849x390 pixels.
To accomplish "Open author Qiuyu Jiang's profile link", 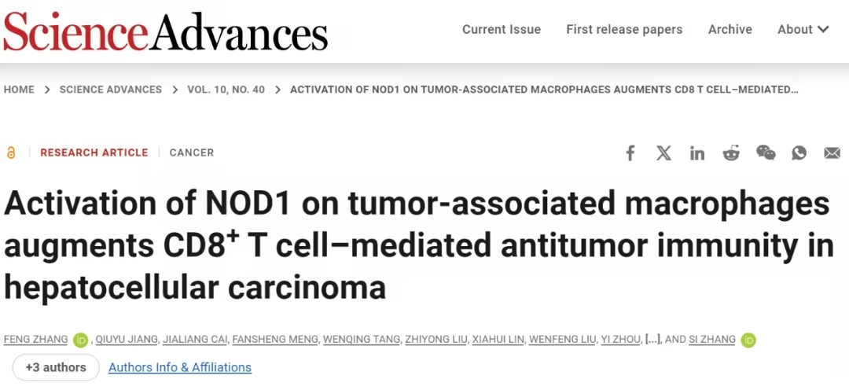I will [x=127, y=340].
